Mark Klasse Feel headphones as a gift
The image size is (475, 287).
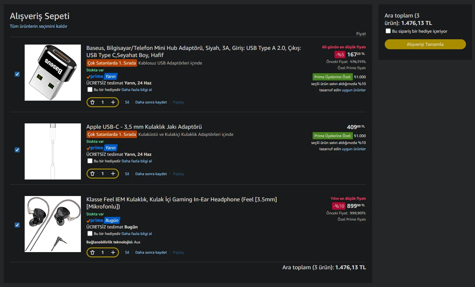point(90,233)
